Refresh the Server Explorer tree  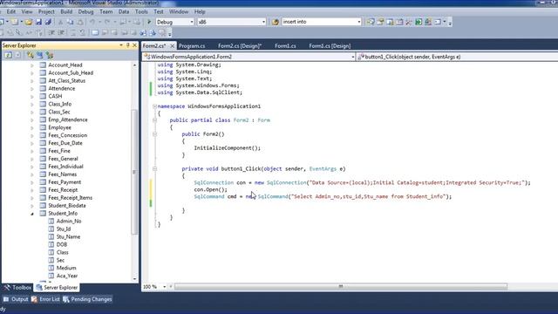point(8,55)
